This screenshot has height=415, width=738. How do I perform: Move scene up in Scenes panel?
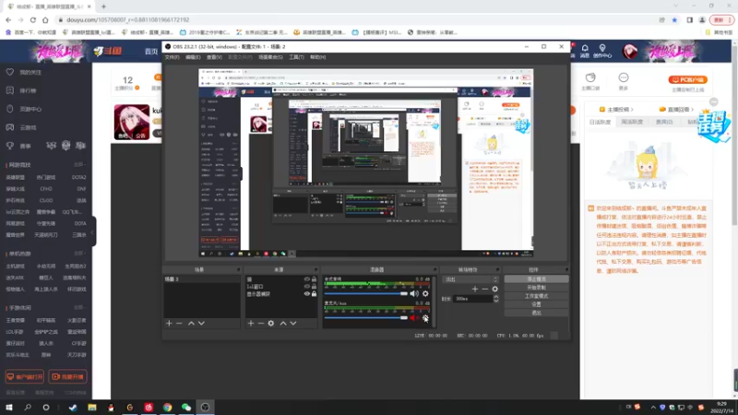click(x=191, y=324)
